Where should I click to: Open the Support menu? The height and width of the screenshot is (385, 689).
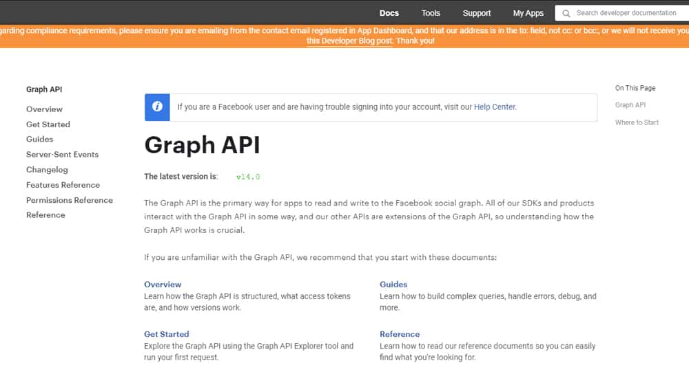476,13
